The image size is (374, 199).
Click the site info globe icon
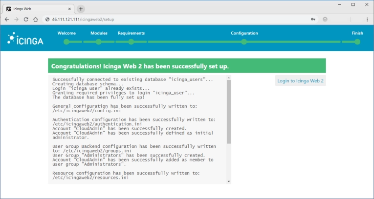(x=47, y=20)
